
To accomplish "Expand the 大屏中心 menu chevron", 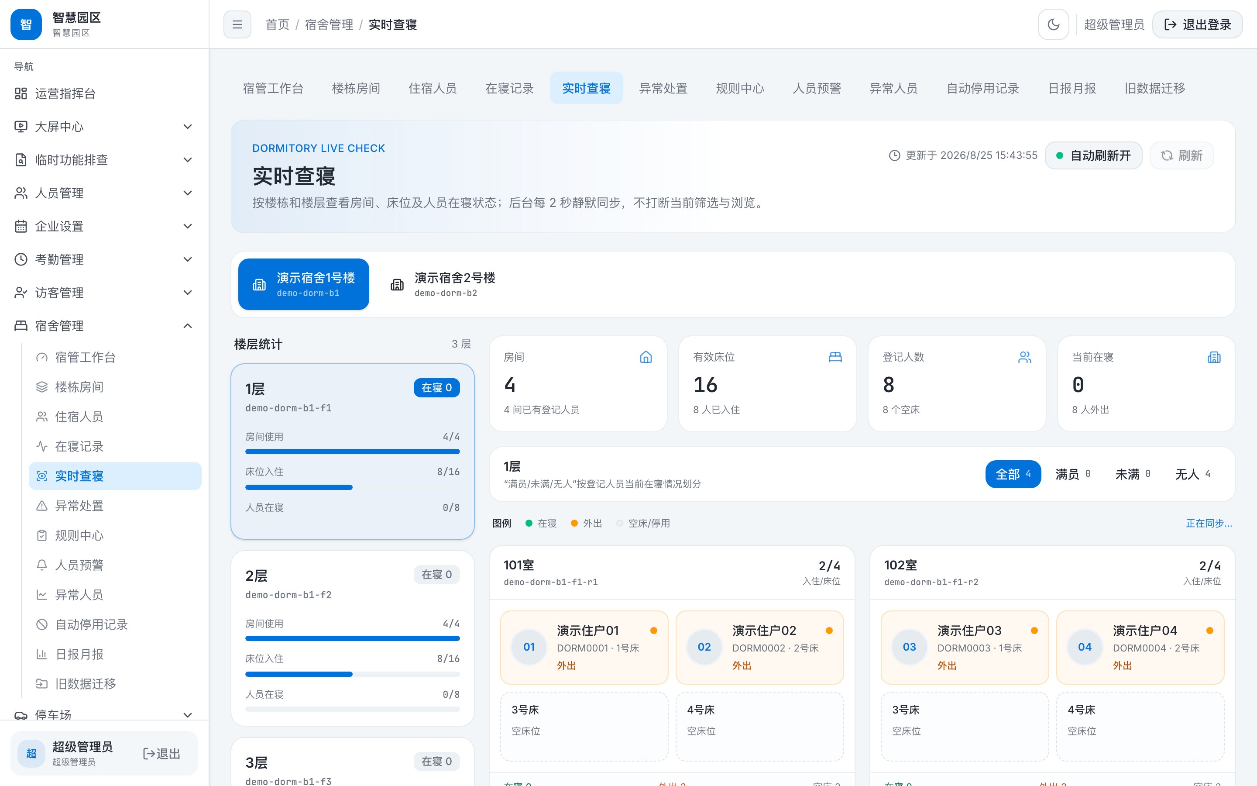I will tap(188, 127).
